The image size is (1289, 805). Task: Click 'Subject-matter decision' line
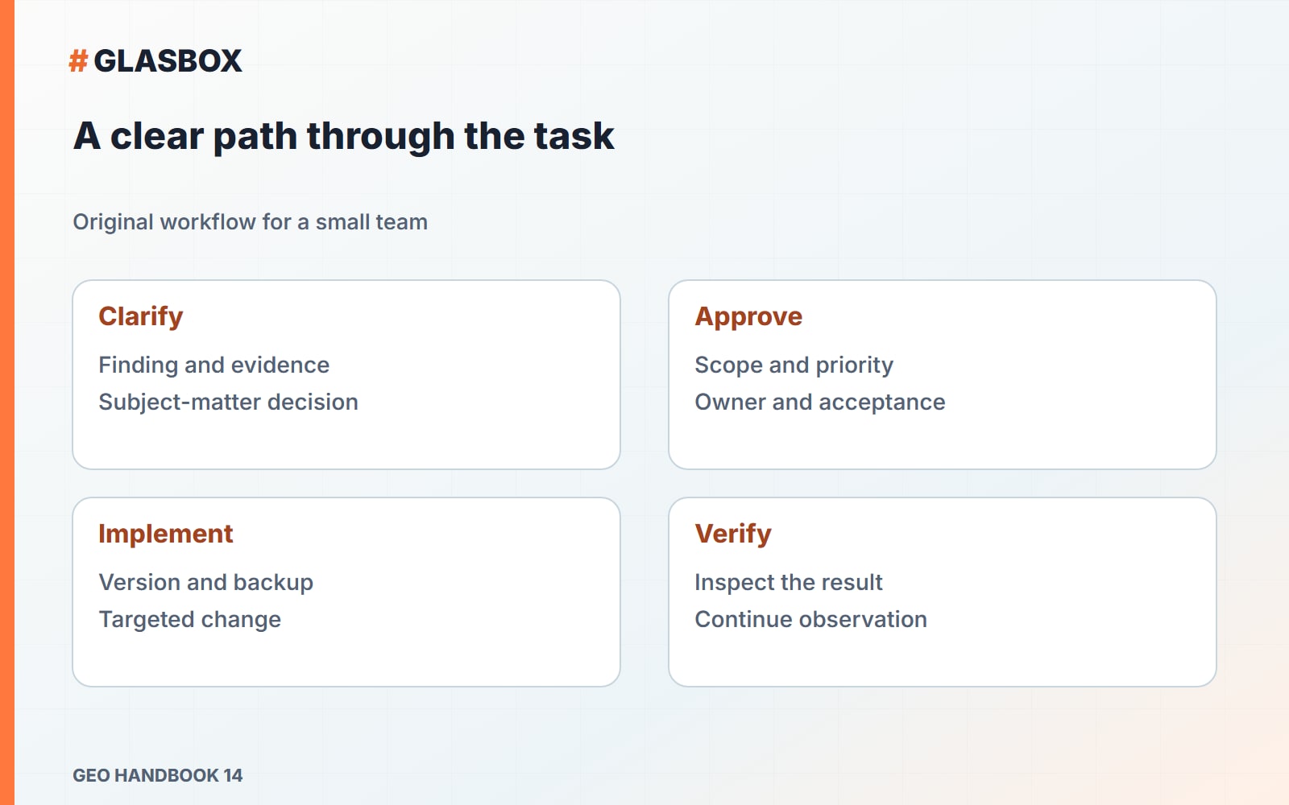coord(229,402)
